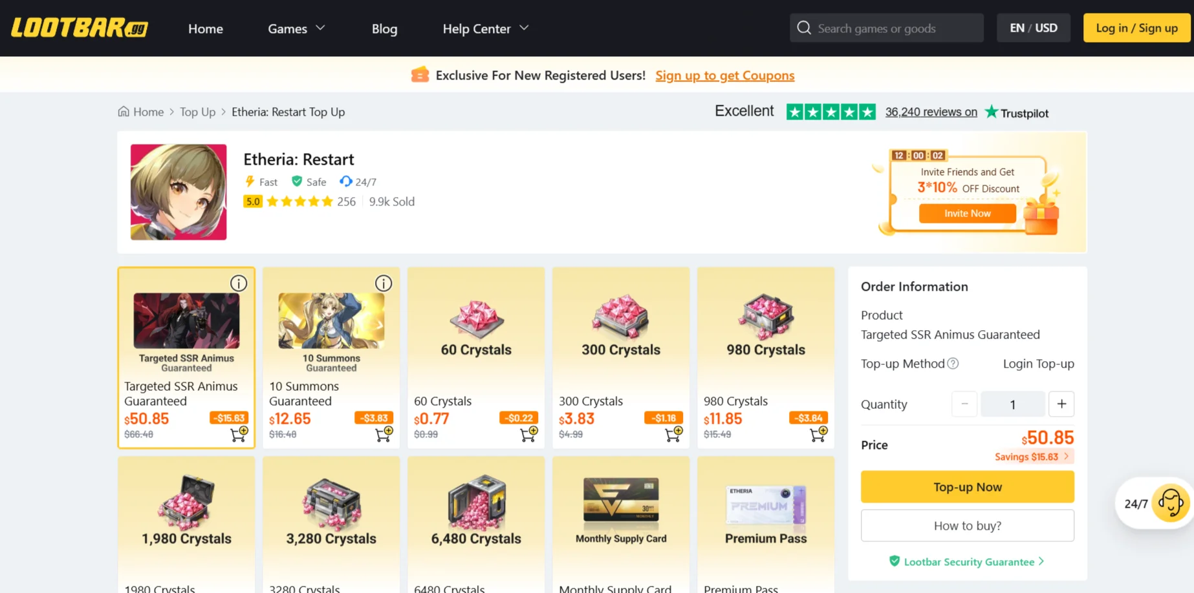The image size is (1194, 593).
Task: Click the Lootbar.gg logo
Action: 80,28
